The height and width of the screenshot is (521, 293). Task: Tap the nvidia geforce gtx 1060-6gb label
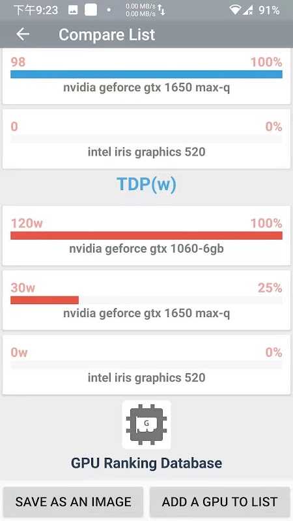146,249
